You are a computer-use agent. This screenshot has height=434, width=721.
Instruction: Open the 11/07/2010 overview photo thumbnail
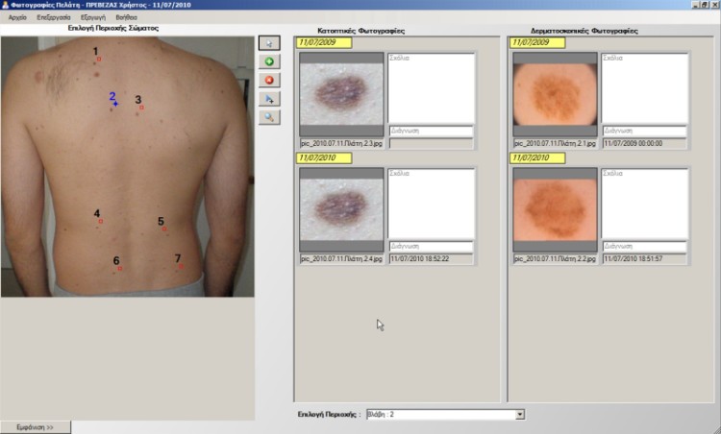tap(341, 210)
